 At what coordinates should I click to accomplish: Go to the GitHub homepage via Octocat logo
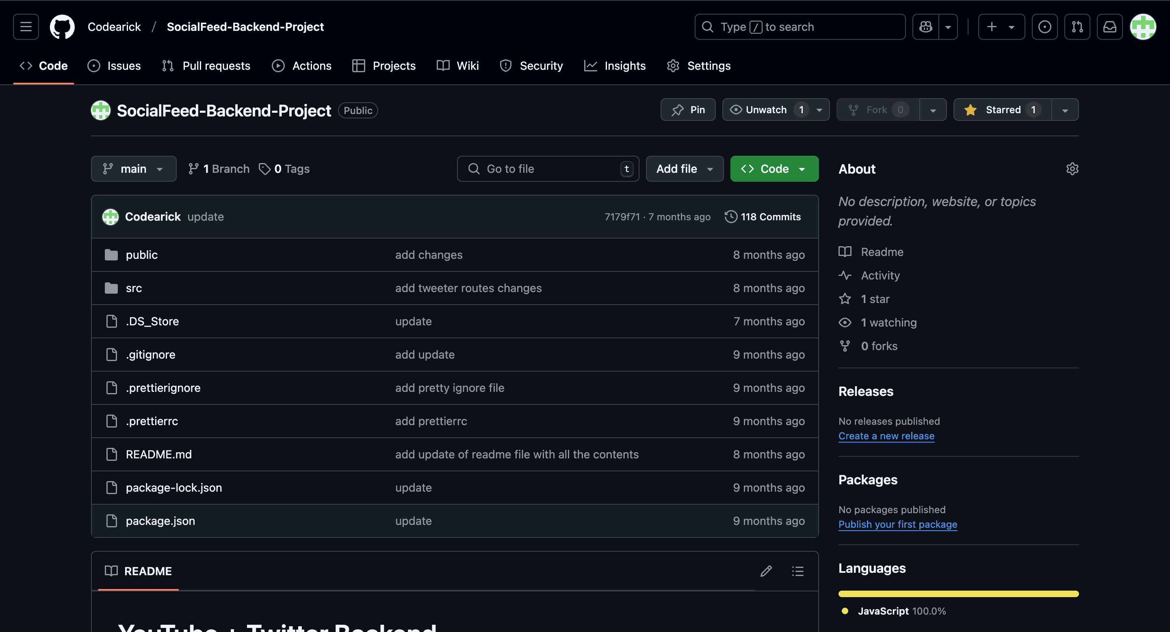[62, 27]
